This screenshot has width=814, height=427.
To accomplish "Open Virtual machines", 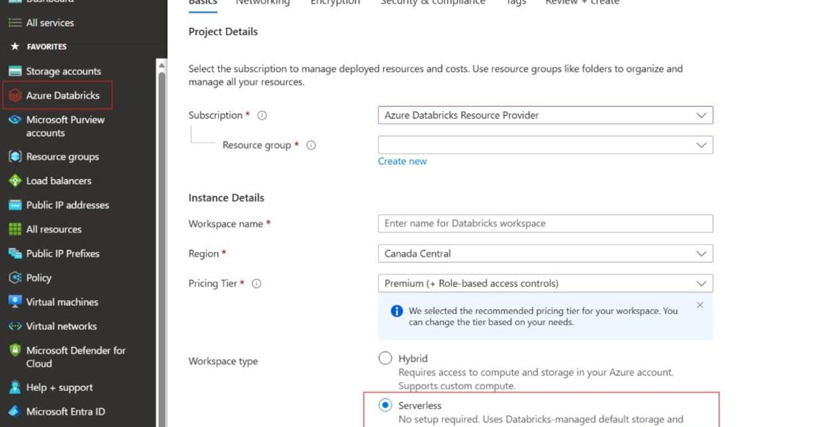I will click(x=60, y=302).
